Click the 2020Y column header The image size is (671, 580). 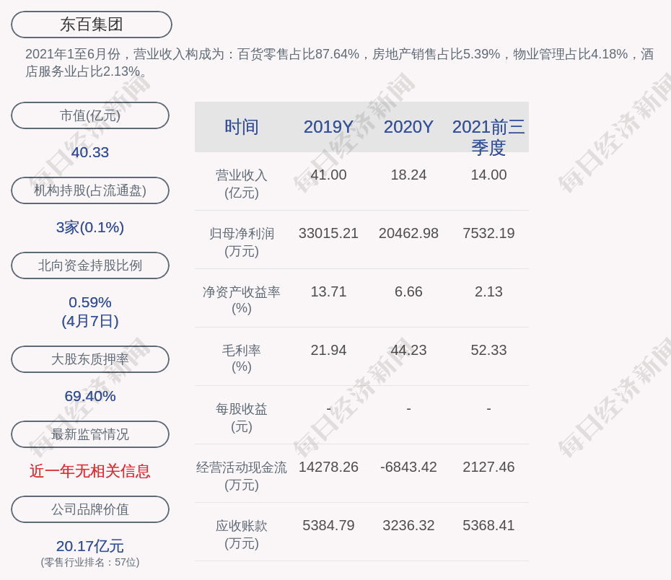(x=408, y=127)
